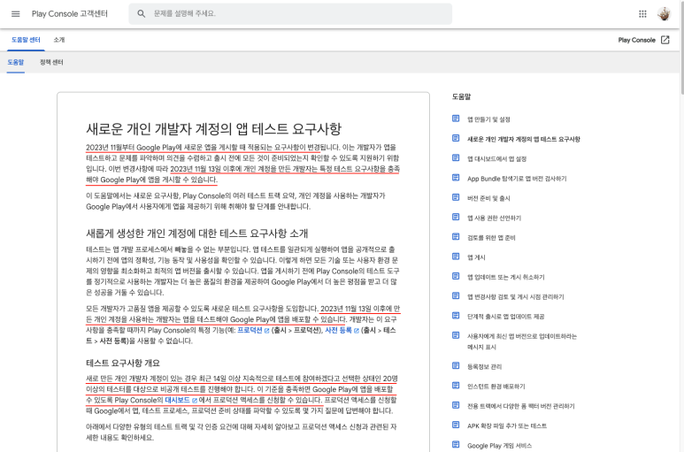This screenshot has width=684, height=452.
Task: Open the hamburger main menu
Action: 16,14
